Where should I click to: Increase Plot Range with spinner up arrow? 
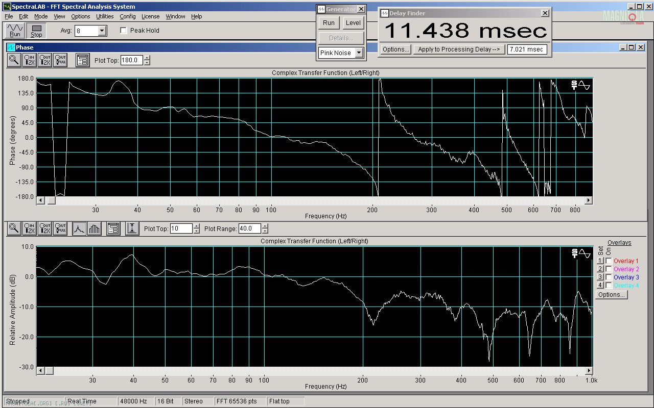[x=265, y=226]
